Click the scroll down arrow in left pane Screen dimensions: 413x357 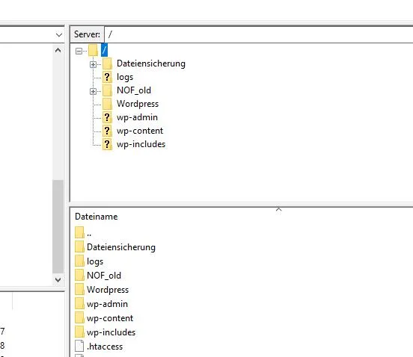pos(58,279)
